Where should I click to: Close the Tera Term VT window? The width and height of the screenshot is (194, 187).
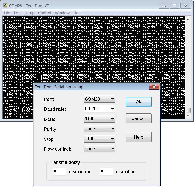(186, 6)
